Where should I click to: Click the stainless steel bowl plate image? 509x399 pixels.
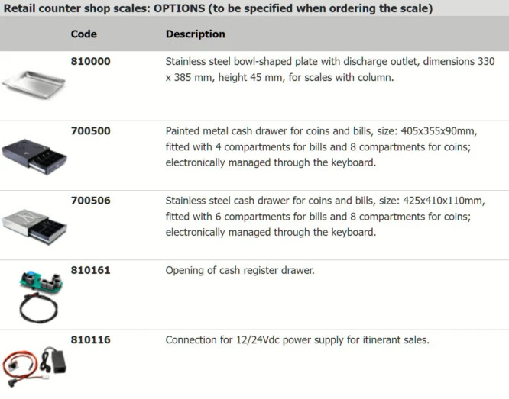(33, 82)
